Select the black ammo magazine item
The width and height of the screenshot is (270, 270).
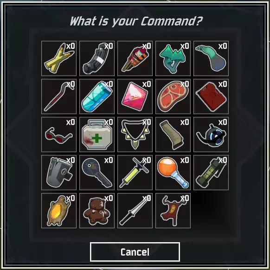pyautogui.click(x=97, y=58)
